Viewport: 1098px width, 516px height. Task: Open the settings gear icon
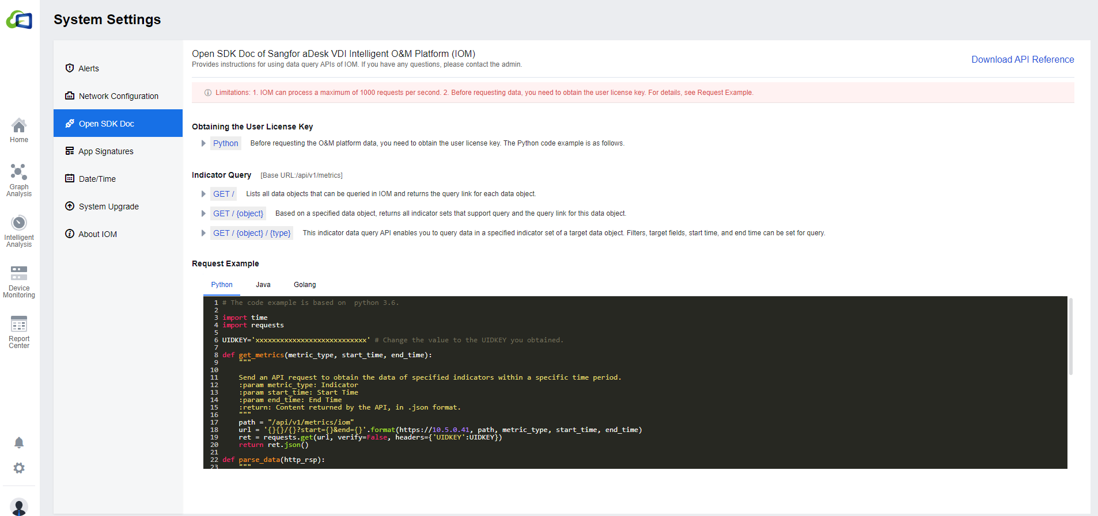tap(19, 468)
